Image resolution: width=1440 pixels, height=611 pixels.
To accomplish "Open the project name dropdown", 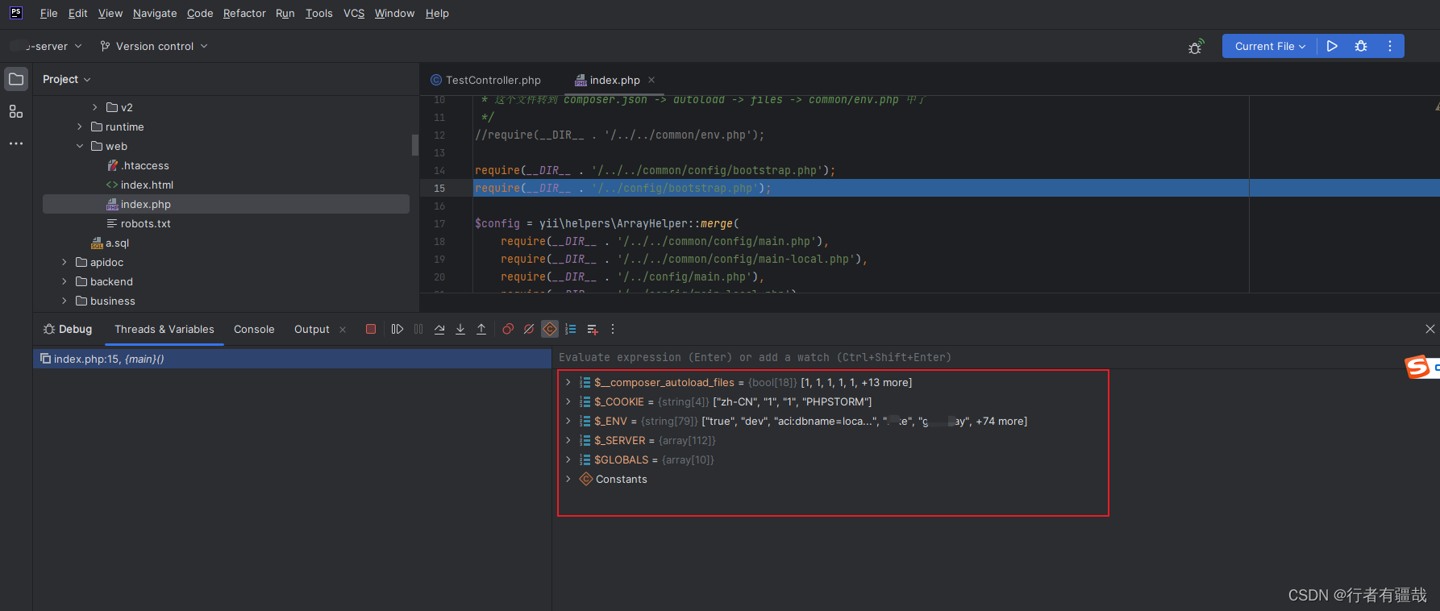I will coord(47,47).
